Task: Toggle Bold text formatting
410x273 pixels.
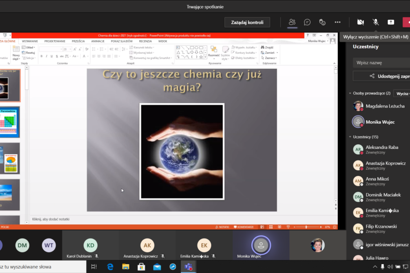Action: point(41,56)
